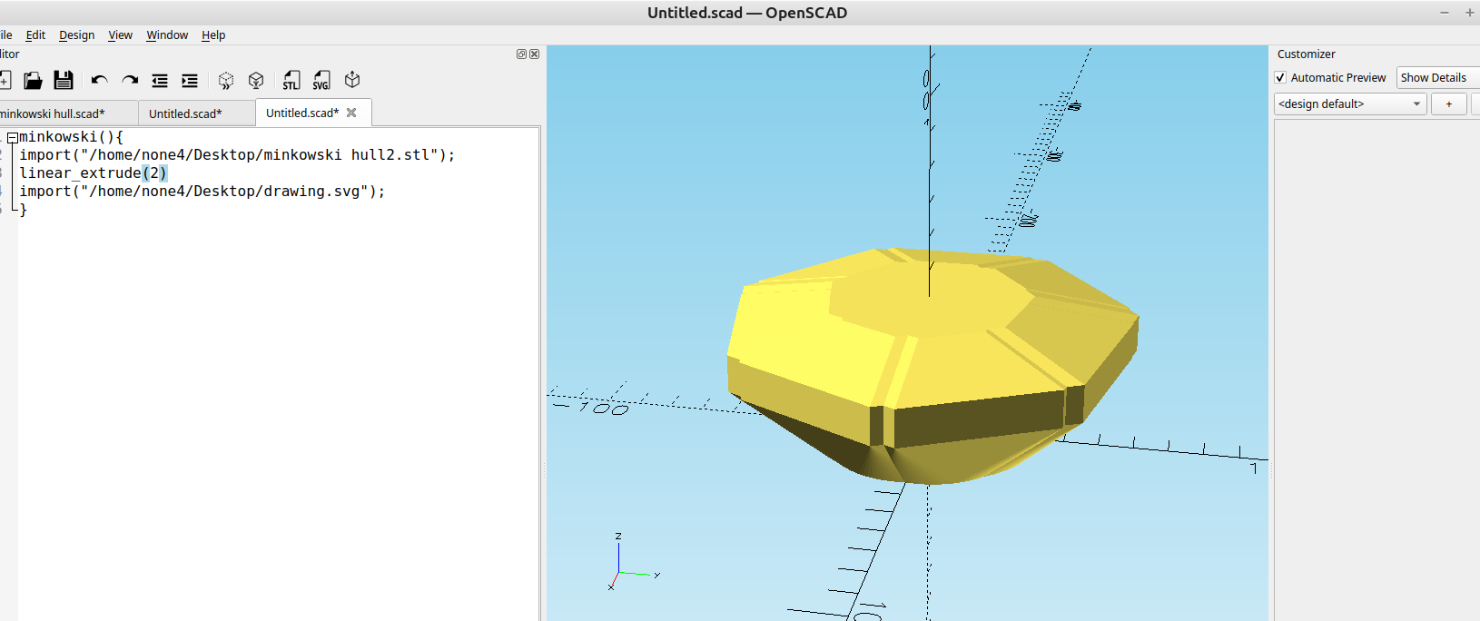Image resolution: width=1480 pixels, height=621 pixels.
Task: Render the model with the cube icon
Action: tap(256, 81)
